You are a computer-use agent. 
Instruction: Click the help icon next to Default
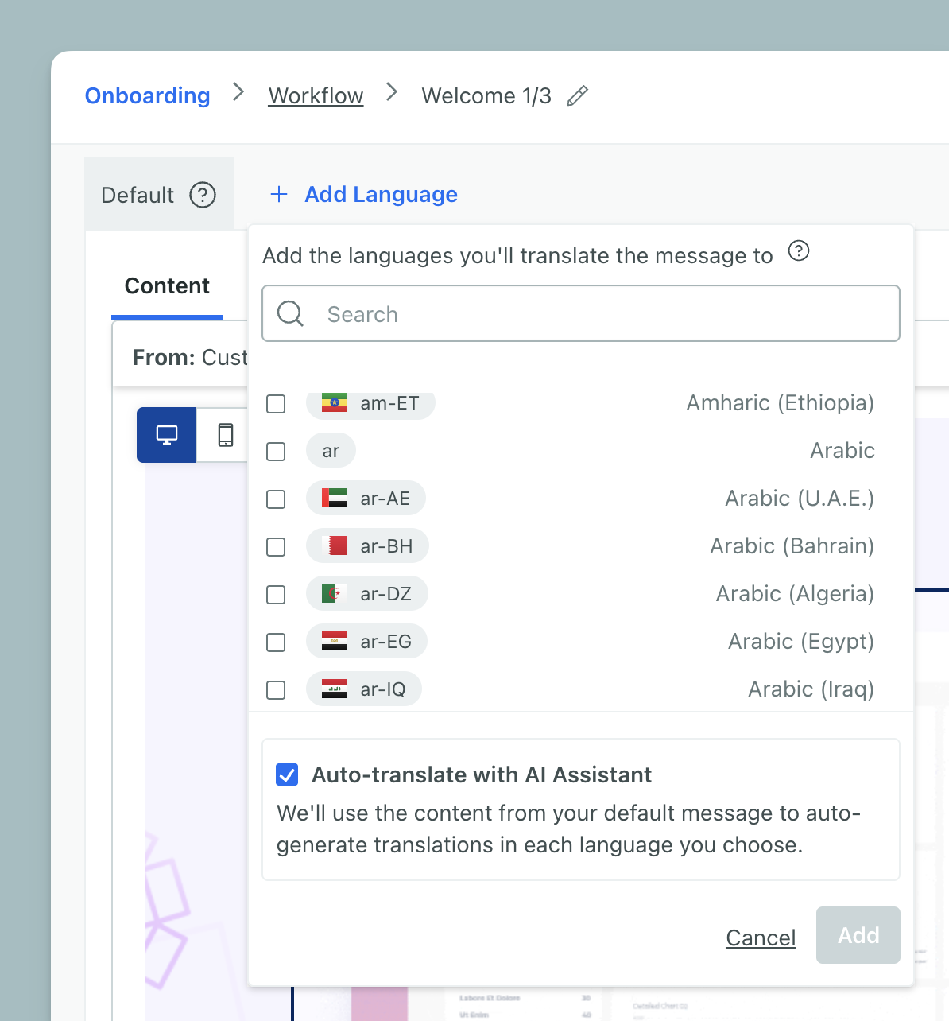(203, 195)
